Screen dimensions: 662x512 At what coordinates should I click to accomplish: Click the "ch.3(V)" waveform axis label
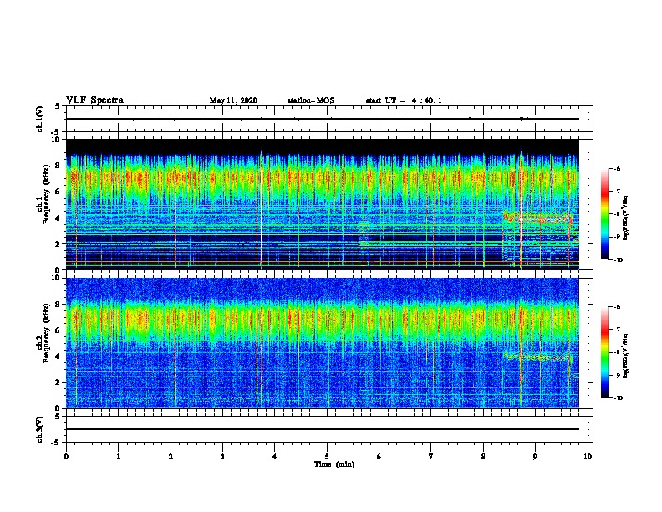[x=40, y=429]
